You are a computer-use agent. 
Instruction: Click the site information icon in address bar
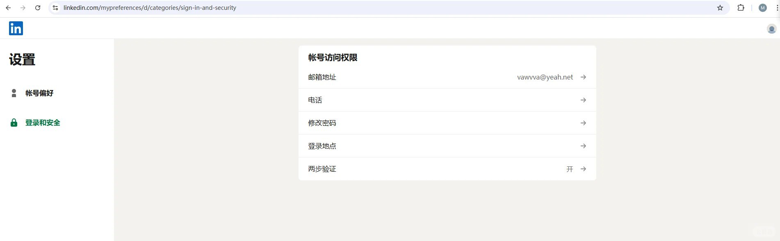click(56, 8)
